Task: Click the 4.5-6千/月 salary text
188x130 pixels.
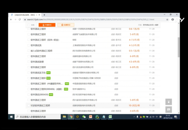Action: pos(134,62)
